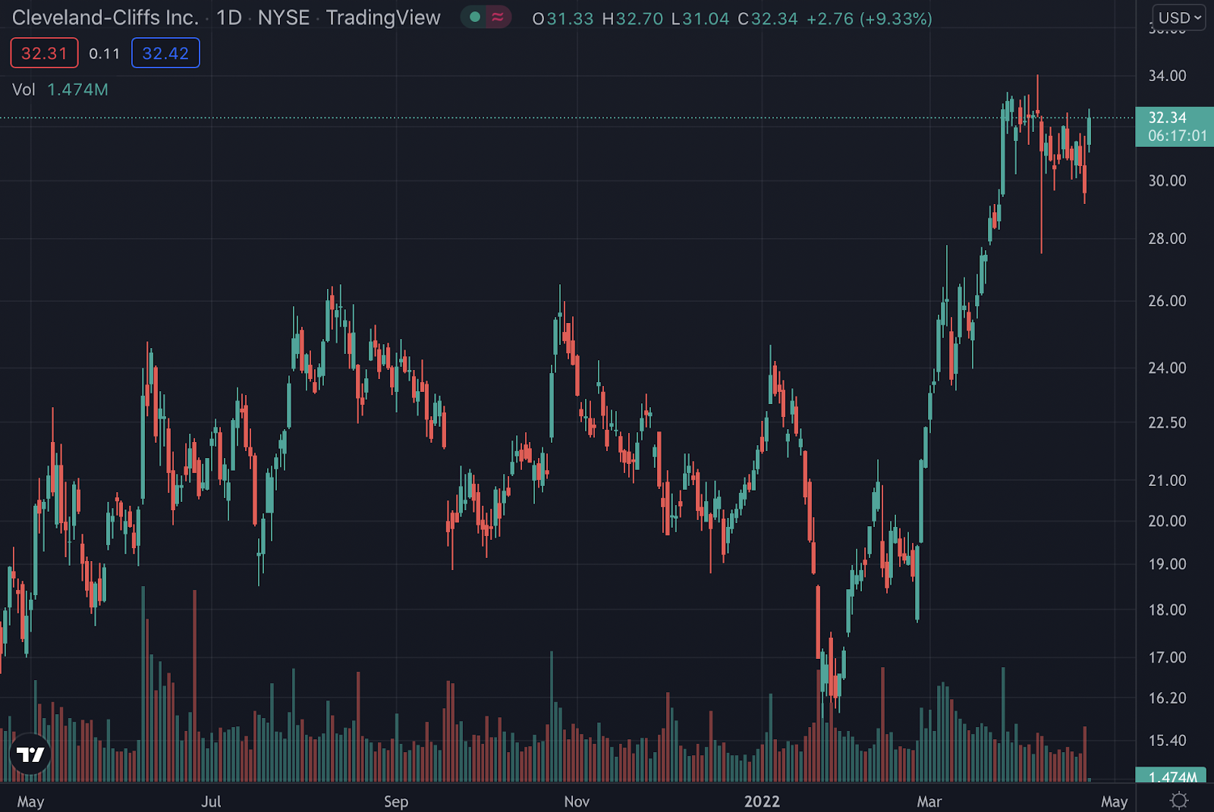This screenshot has height=812, width=1214.
Task: Click the red 32.31 sell price button
Action: pyautogui.click(x=44, y=53)
